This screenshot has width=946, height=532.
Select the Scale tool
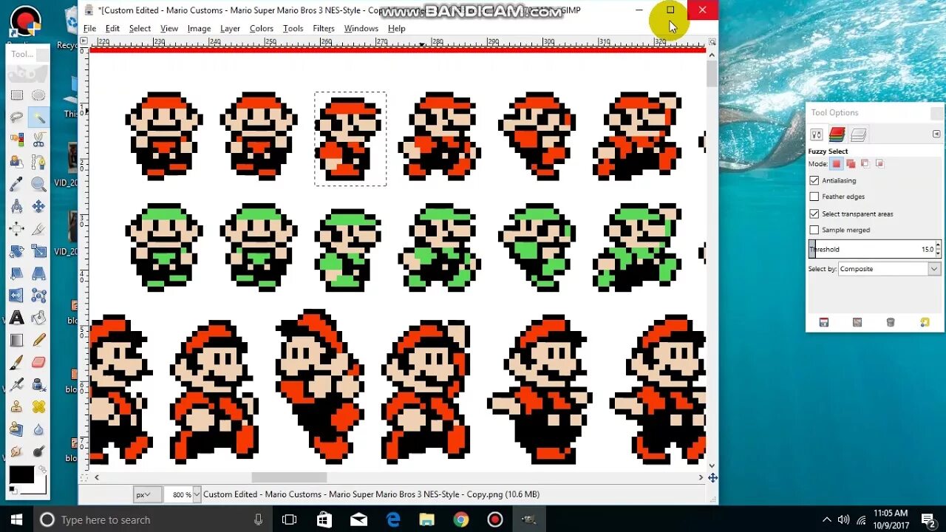point(38,251)
